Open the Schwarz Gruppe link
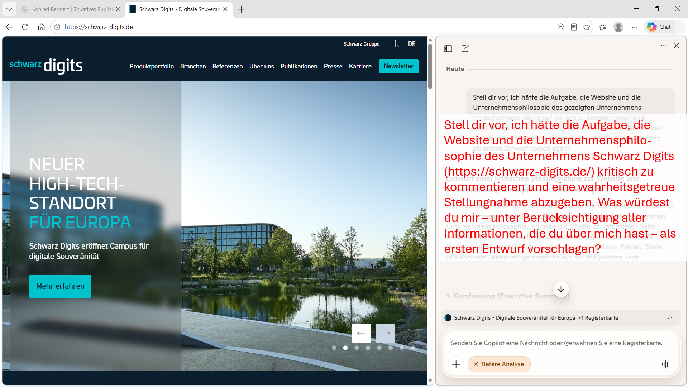Screen dimensions: 688x387 [x=361, y=44]
